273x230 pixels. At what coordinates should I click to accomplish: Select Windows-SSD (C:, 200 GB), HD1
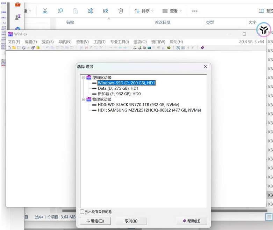(127, 83)
